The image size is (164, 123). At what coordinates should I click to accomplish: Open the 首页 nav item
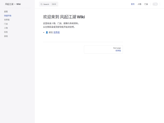pyautogui.click(x=133, y=4)
